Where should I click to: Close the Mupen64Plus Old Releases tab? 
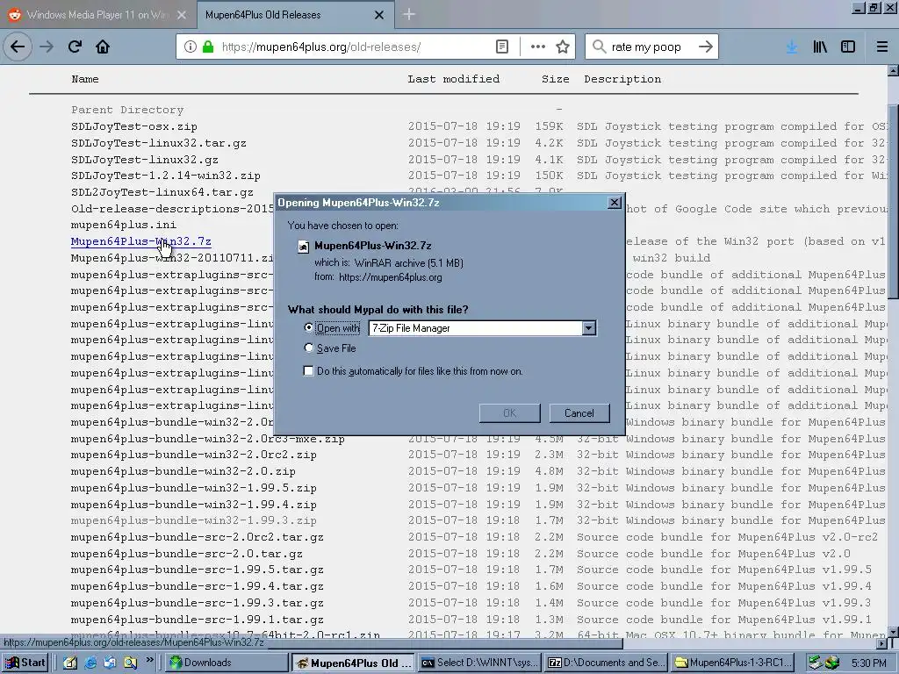pos(379,15)
